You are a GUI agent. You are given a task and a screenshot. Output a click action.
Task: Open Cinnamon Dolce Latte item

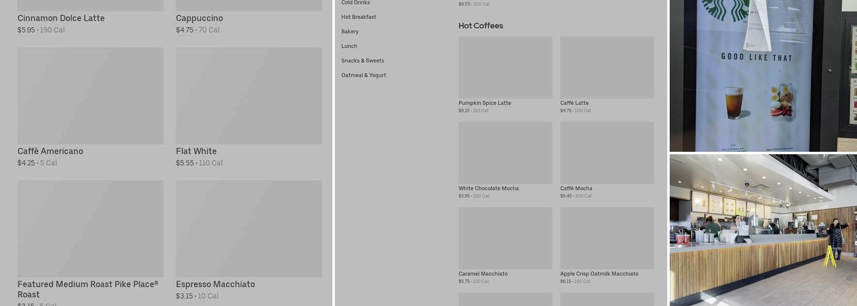click(x=61, y=18)
